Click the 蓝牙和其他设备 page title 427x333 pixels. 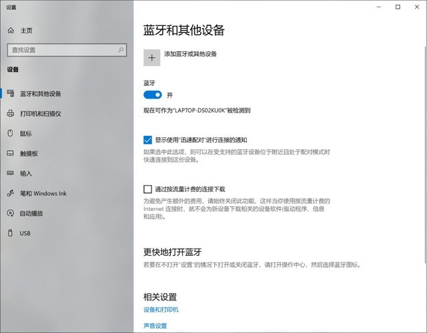pos(184,30)
